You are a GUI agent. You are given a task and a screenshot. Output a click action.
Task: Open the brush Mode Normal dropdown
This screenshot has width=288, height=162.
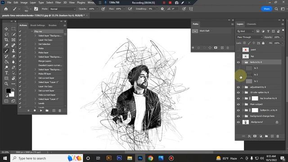(63, 9)
